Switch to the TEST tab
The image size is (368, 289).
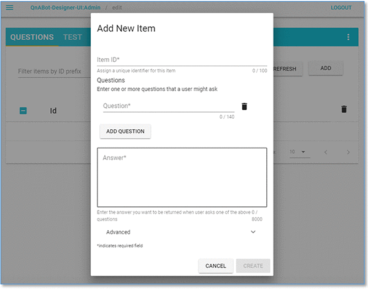(x=72, y=37)
